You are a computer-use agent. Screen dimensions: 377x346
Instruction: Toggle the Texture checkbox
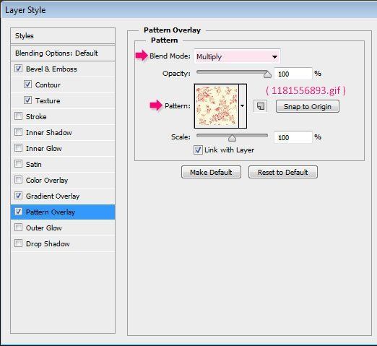[27, 100]
